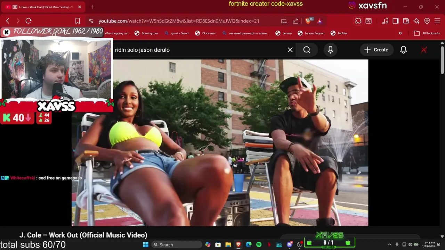
Task: Share this page via share icon
Action: coord(296,21)
